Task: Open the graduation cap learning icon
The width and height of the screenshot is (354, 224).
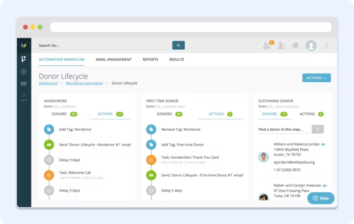Action: [x=296, y=46]
